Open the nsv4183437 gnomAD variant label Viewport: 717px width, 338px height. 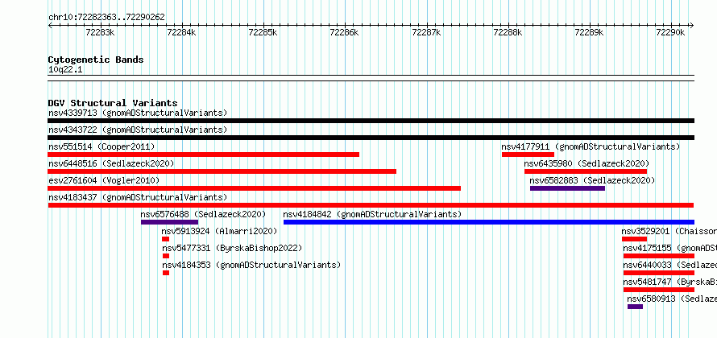point(138,197)
